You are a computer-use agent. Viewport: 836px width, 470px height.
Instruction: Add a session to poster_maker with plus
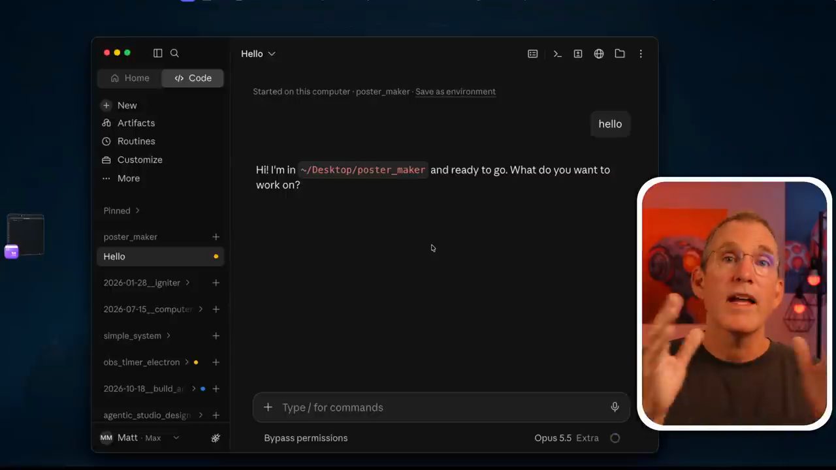coord(216,236)
